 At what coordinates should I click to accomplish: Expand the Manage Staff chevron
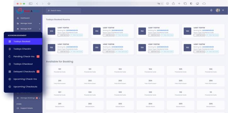40,29
